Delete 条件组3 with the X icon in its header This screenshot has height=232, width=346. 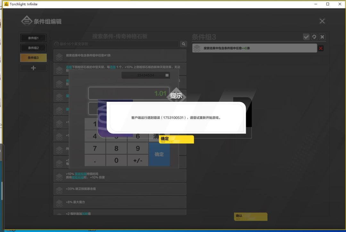pyautogui.click(x=322, y=37)
